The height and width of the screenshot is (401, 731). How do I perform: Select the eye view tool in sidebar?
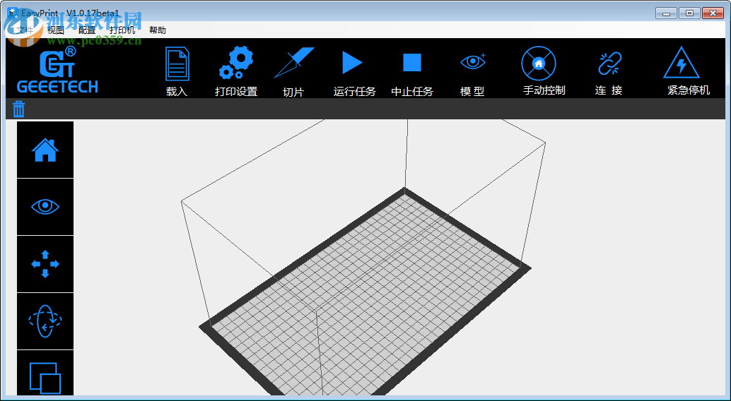coord(45,207)
